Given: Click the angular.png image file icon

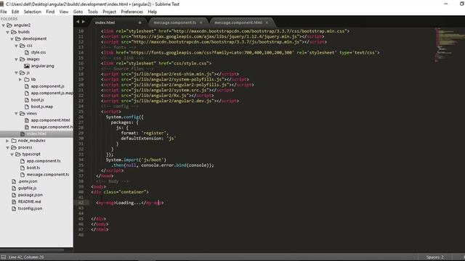Looking at the screenshot, I should pos(27,66).
